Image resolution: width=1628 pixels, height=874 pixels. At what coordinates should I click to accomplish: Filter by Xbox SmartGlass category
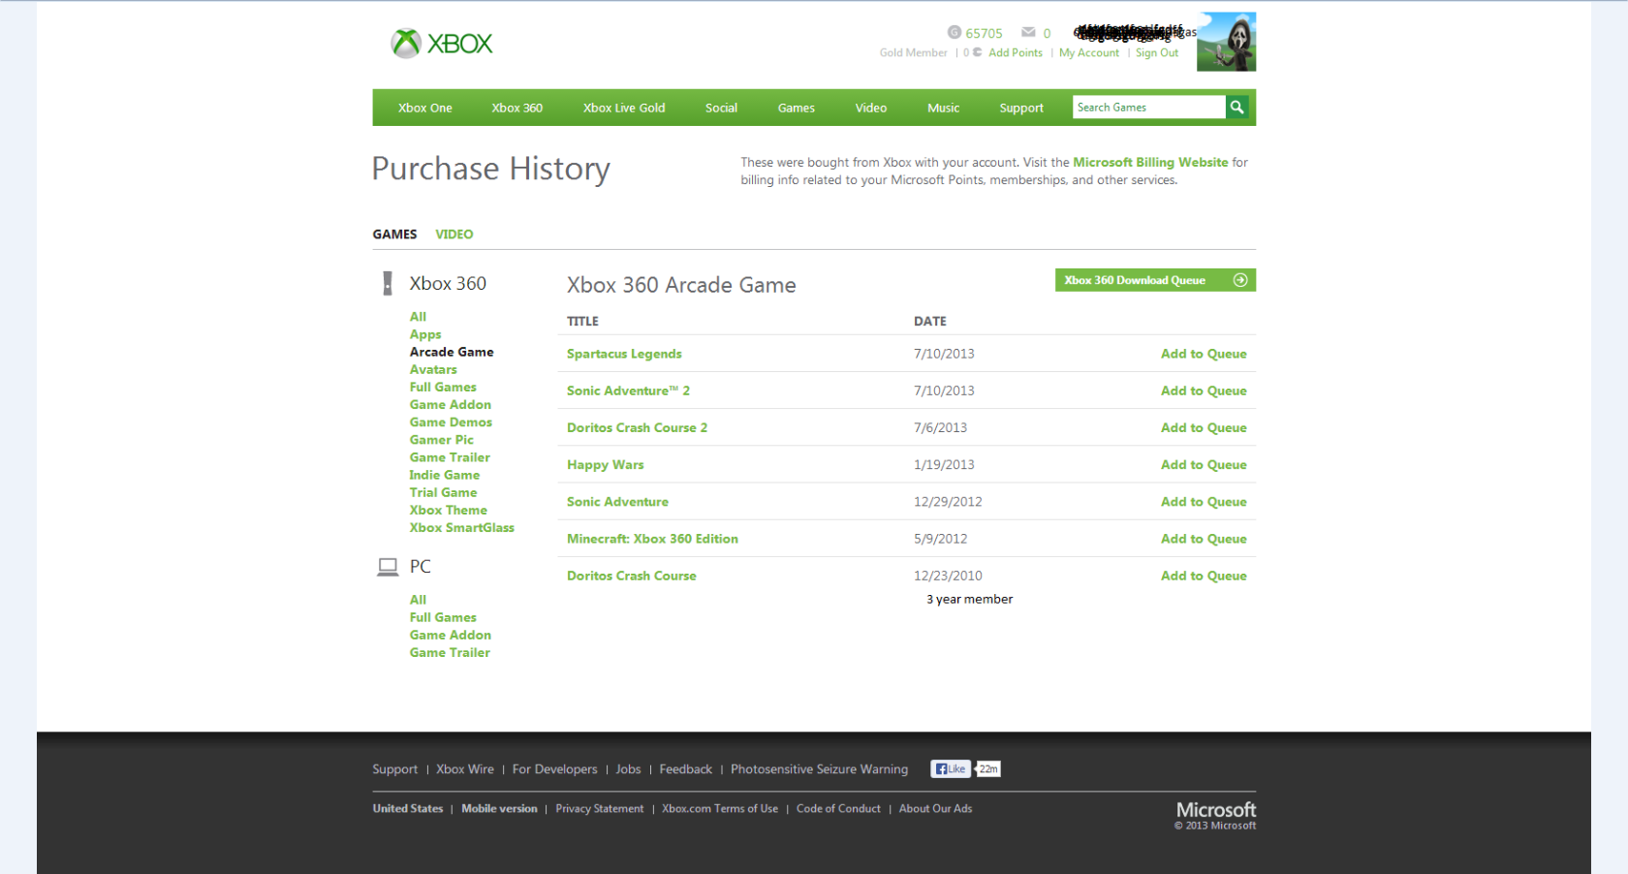pyautogui.click(x=462, y=528)
